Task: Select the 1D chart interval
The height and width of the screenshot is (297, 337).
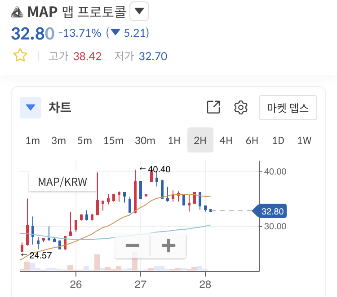Action: pyautogui.click(x=278, y=140)
